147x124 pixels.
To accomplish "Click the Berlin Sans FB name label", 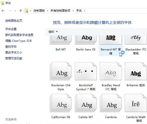I will [86, 49].
